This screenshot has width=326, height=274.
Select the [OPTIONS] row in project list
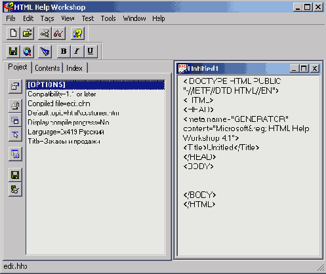96,85
